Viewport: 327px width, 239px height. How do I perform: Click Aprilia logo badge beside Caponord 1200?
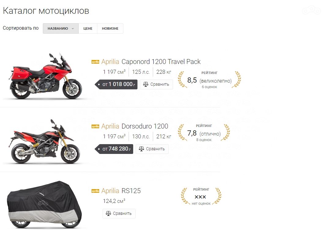click(x=95, y=62)
